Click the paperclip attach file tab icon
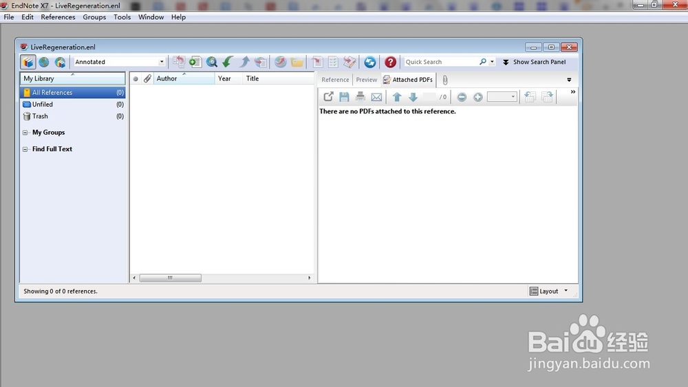Image resolution: width=688 pixels, height=387 pixels. [445, 80]
